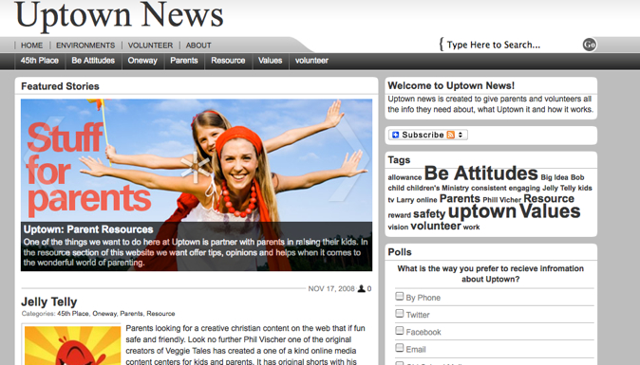Click the orange RSS feed icon

tap(451, 135)
